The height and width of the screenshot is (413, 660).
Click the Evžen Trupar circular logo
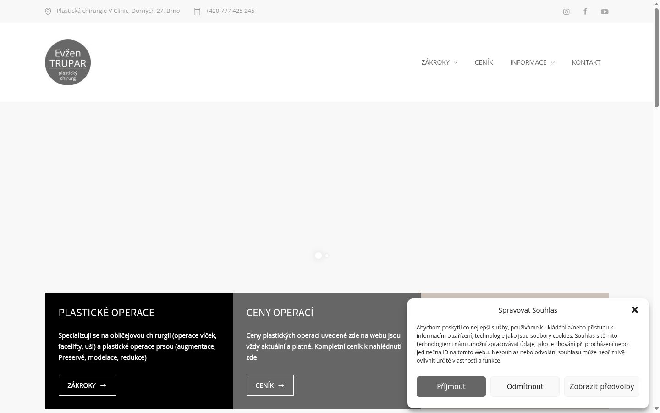point(68,62)
